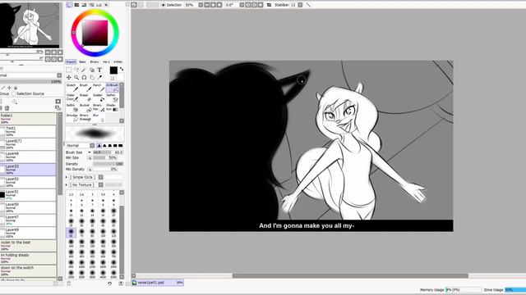Open the Brush Size scale dropdown arrow
The image size is (526, 295).
(90, 152)
